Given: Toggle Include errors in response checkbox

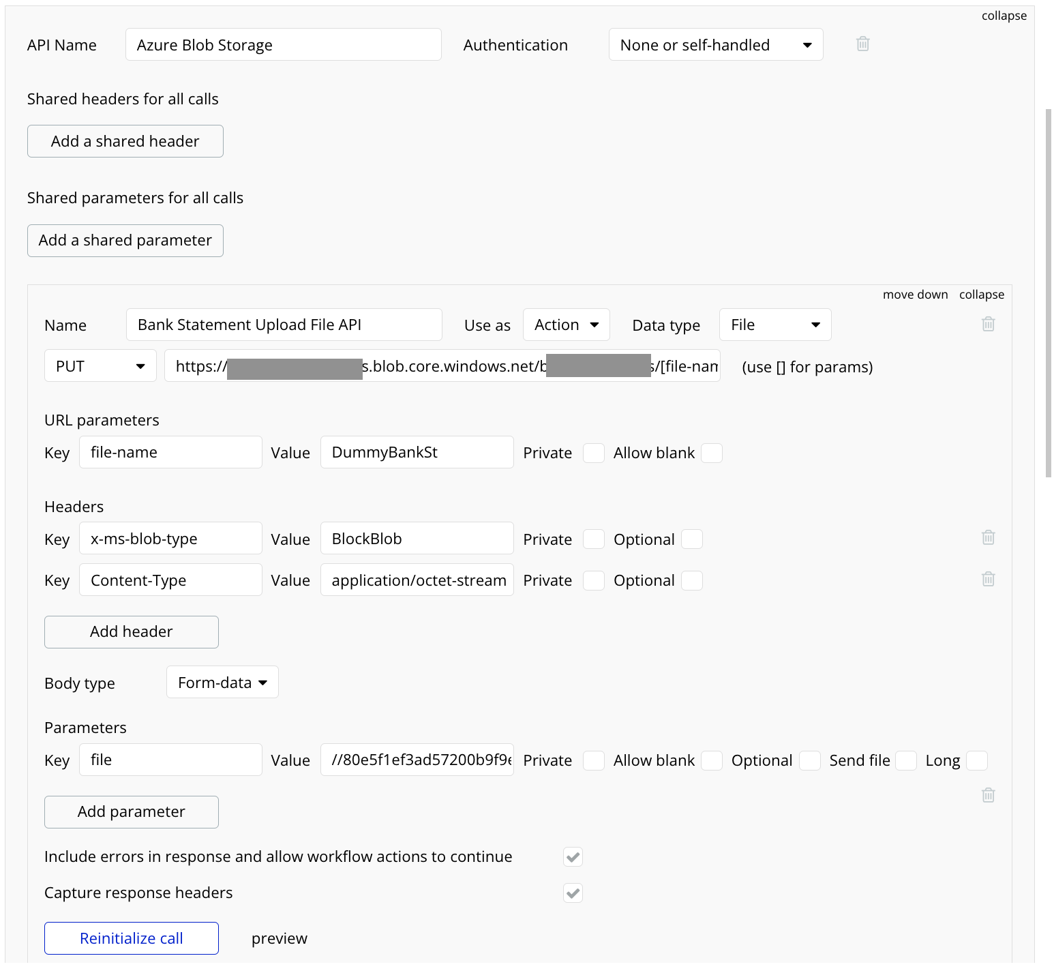Looking at the screenshot, I should [x=573, y=857].
